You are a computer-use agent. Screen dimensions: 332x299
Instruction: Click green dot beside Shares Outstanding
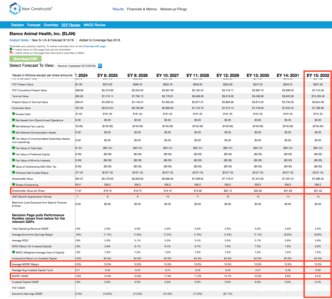14,184
